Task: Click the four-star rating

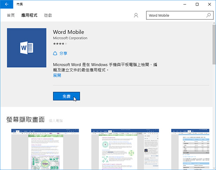Action: point(60,44)
